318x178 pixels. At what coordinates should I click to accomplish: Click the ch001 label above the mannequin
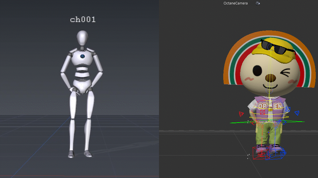pos(83,20)
